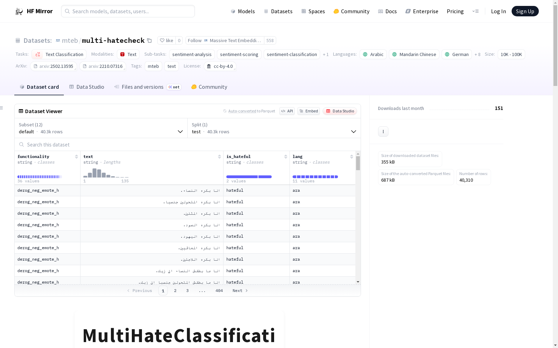The height and width of the screenshot is (348, 558).
Task: Click the Embed button
Action: click(309, 111)
